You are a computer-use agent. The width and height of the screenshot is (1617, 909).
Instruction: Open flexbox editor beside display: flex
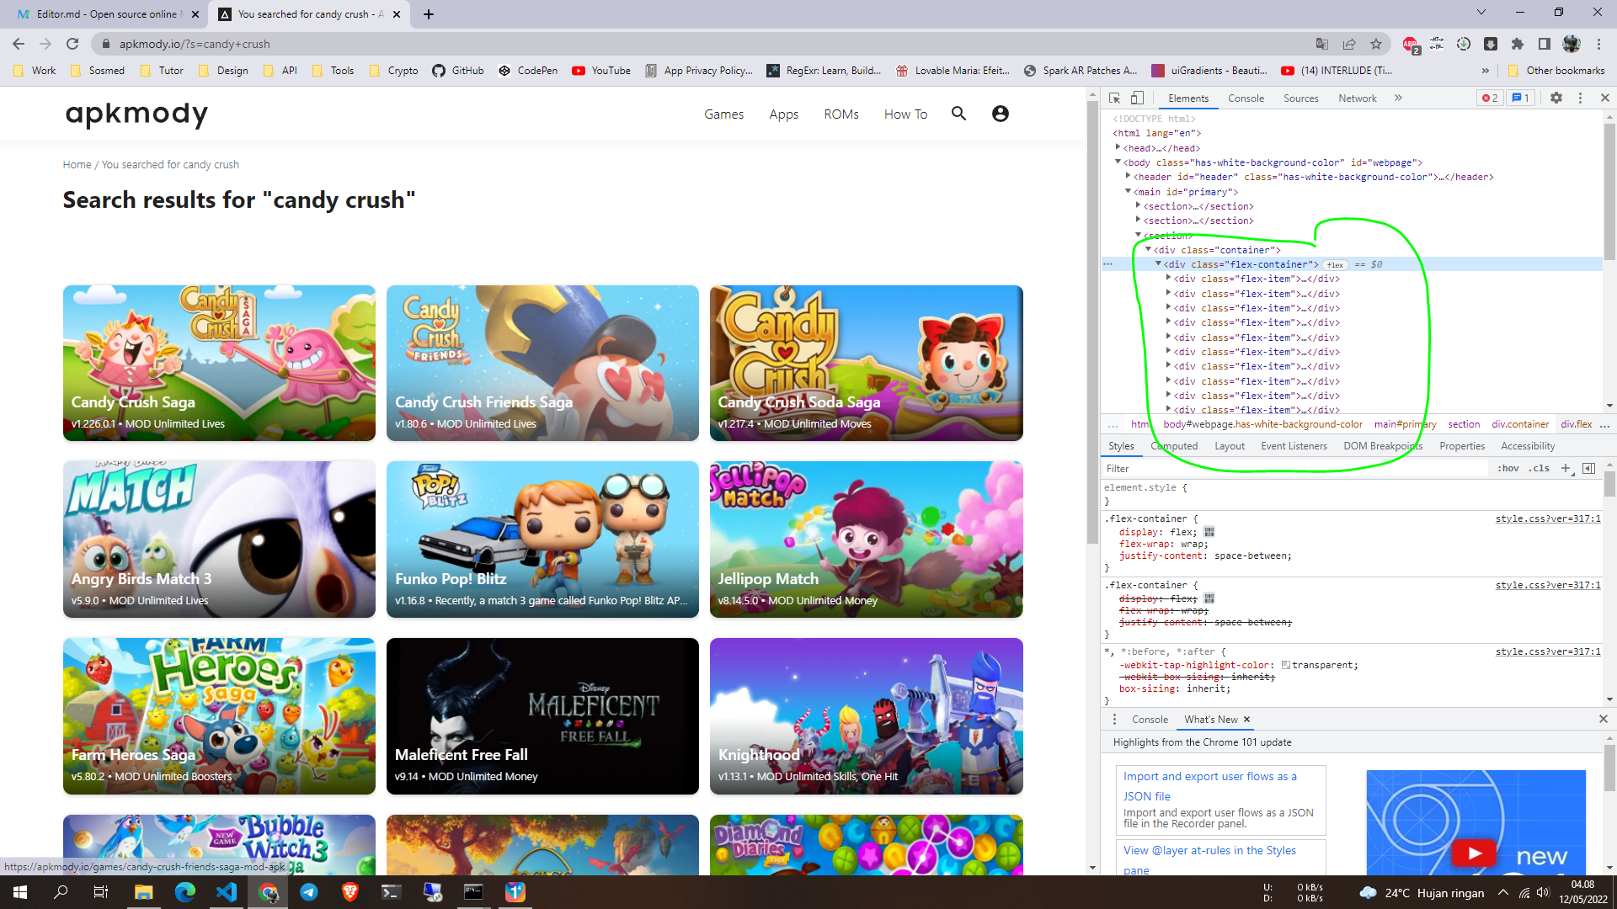point(1209,532)
